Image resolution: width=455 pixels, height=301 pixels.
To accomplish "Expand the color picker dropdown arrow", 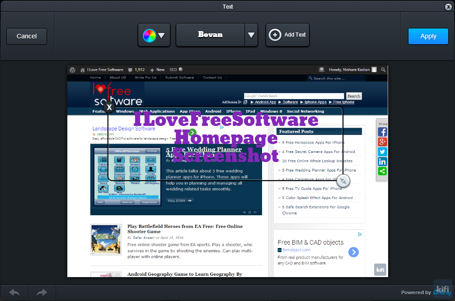I will [162, 36].
